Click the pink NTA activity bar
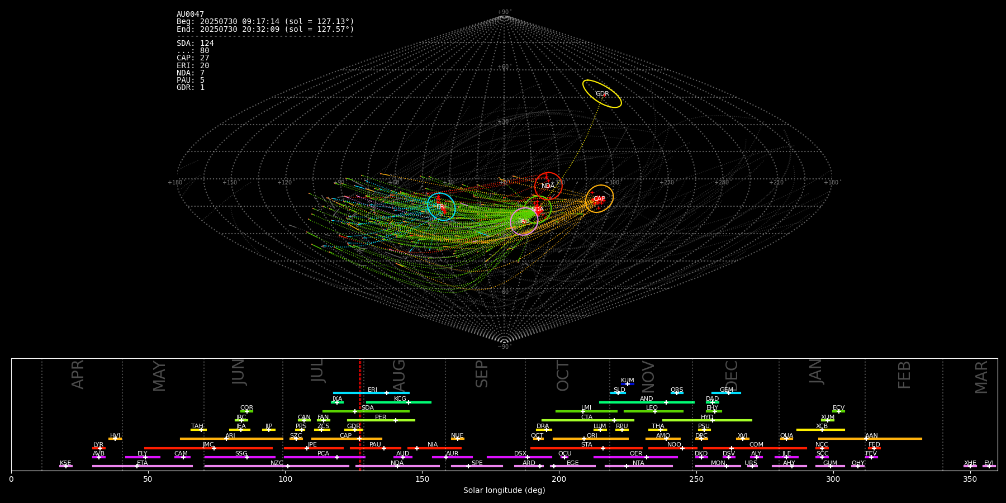 [638, 466]
